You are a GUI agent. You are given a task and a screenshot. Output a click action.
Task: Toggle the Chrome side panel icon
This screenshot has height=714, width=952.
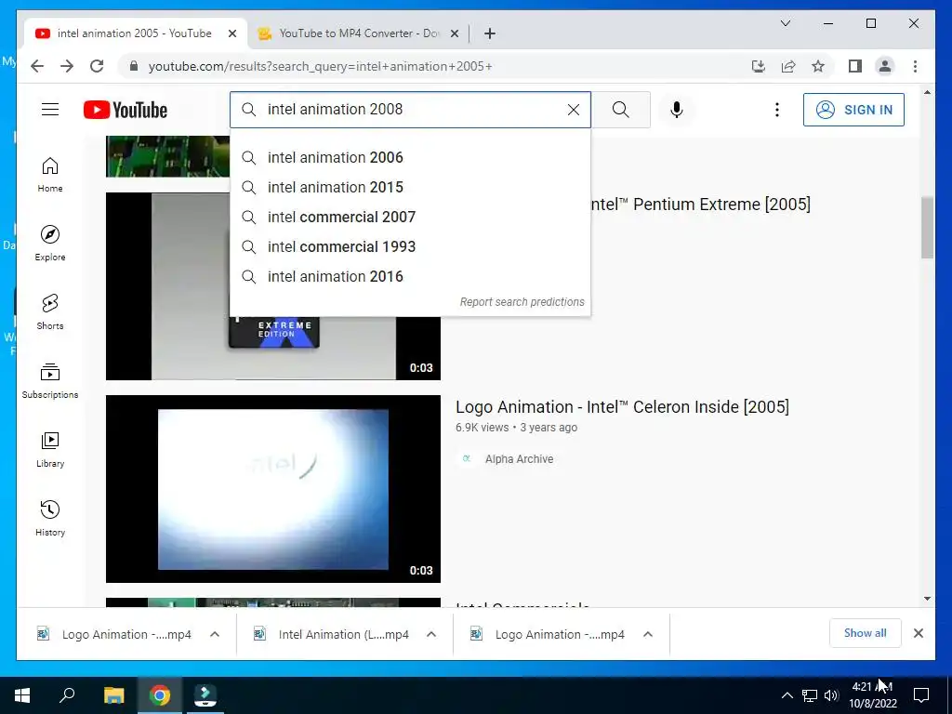coord(855,66)
